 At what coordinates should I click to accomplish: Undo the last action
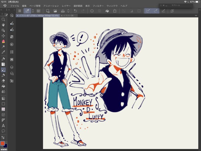75,11
